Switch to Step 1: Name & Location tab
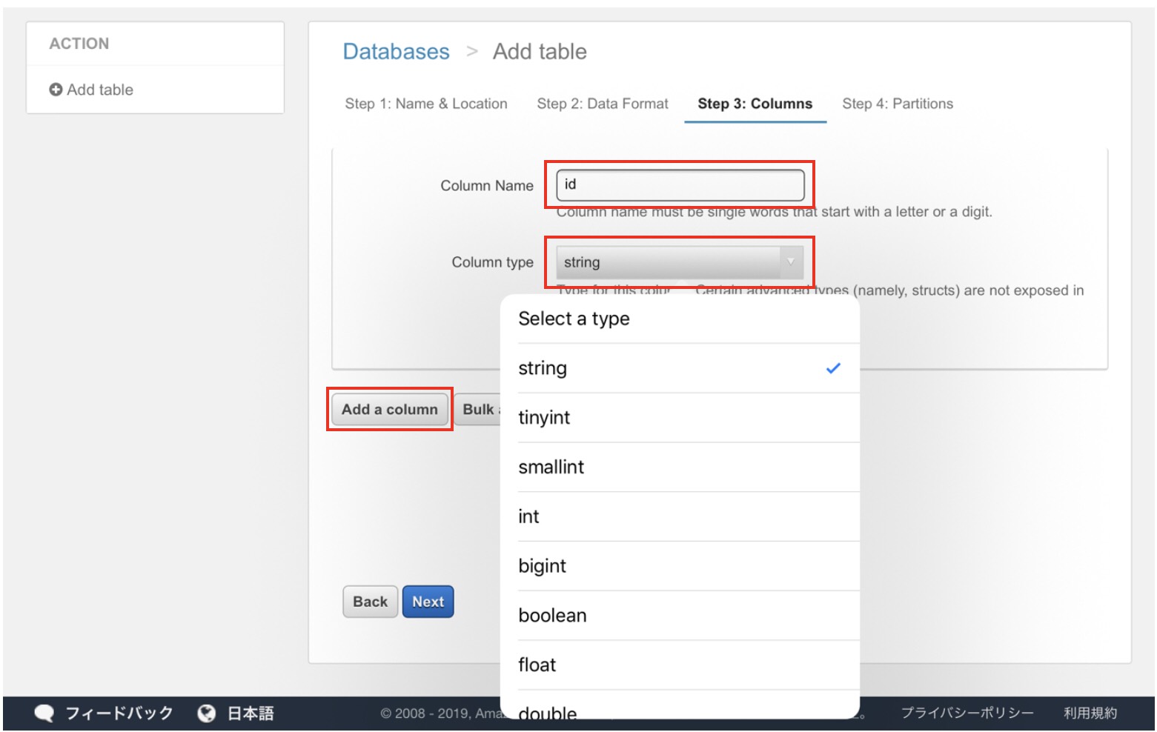The height and width of the screenshot is (732, 1157). coord(425,104)
